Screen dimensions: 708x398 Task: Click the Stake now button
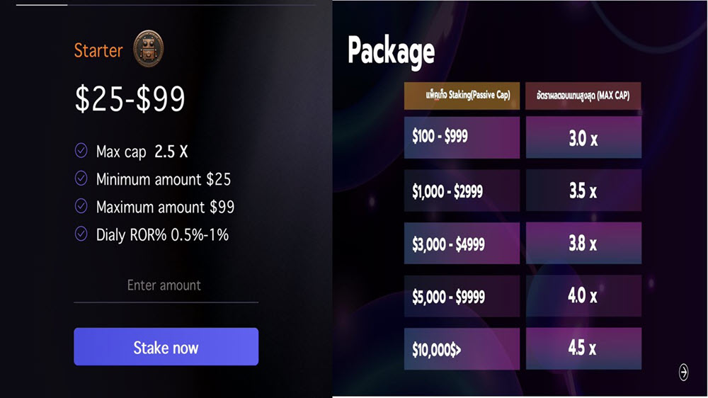pos(166,346)
